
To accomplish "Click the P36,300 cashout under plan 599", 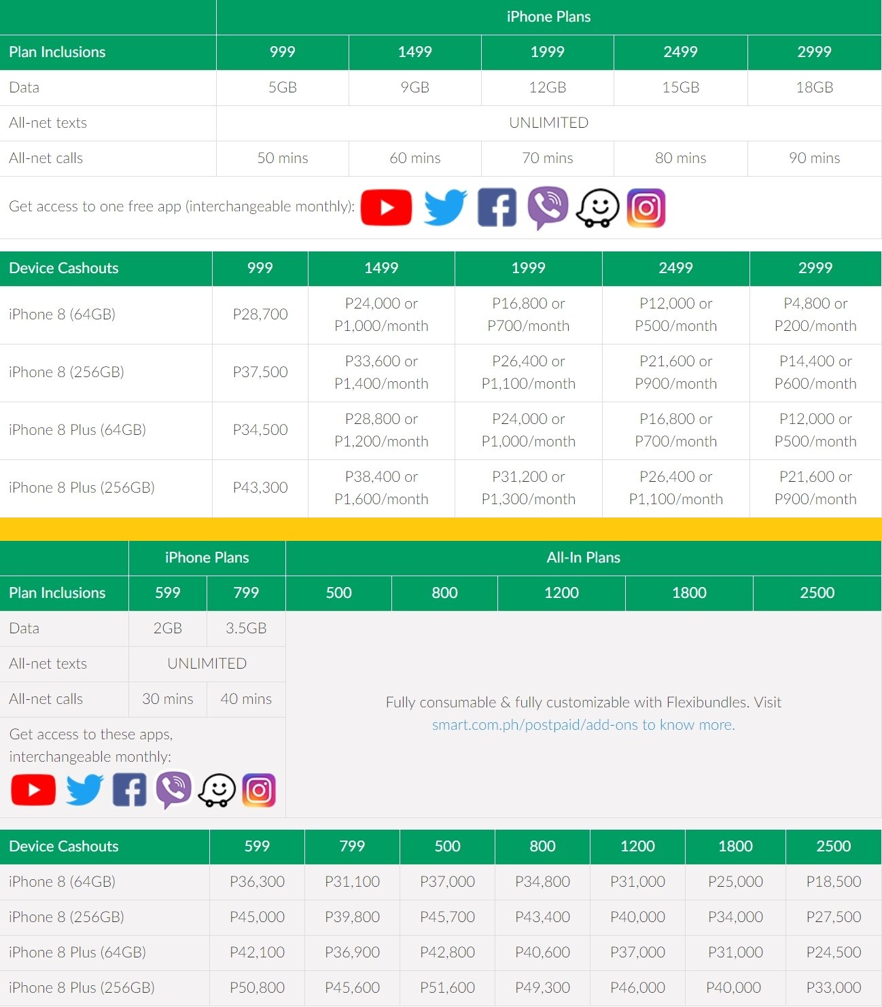I will coord(257,882).
